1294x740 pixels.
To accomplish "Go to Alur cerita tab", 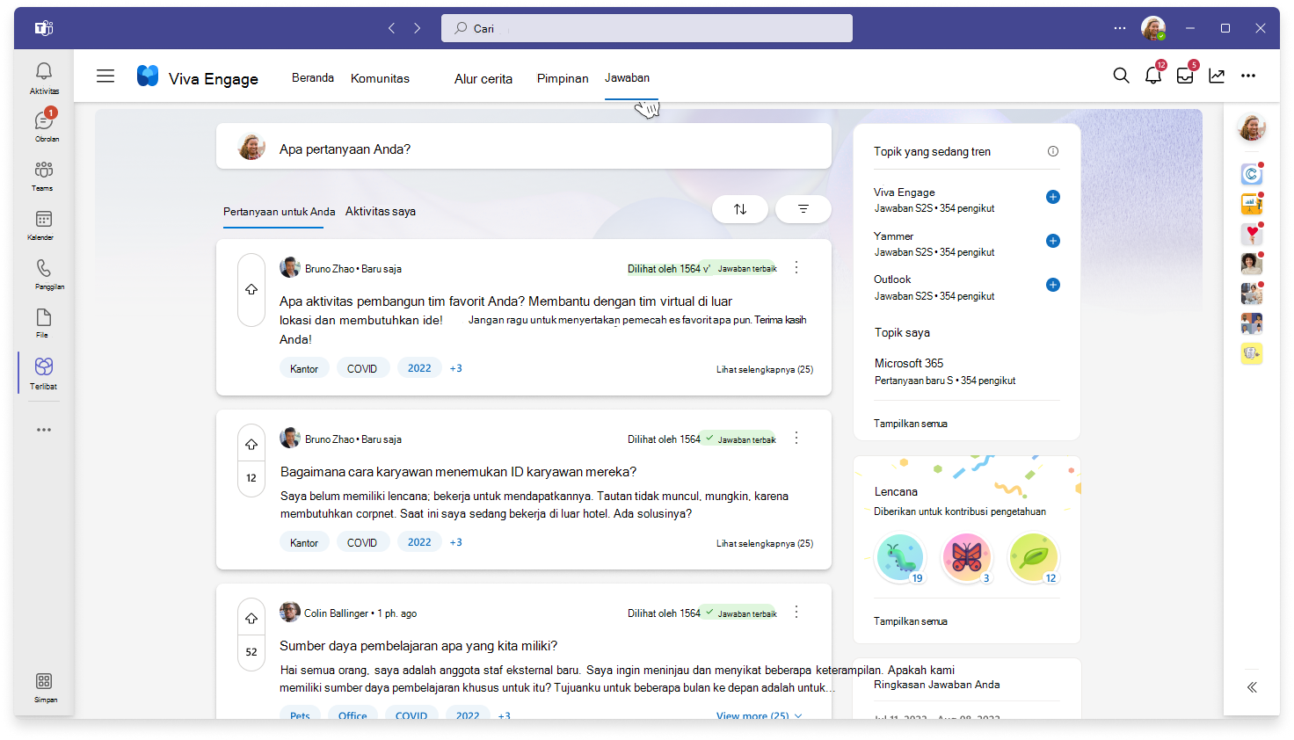I will click(483, 79).
